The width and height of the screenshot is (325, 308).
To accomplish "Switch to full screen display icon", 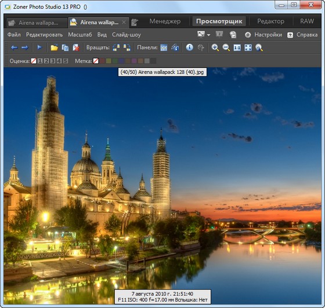I will (201, 34).
